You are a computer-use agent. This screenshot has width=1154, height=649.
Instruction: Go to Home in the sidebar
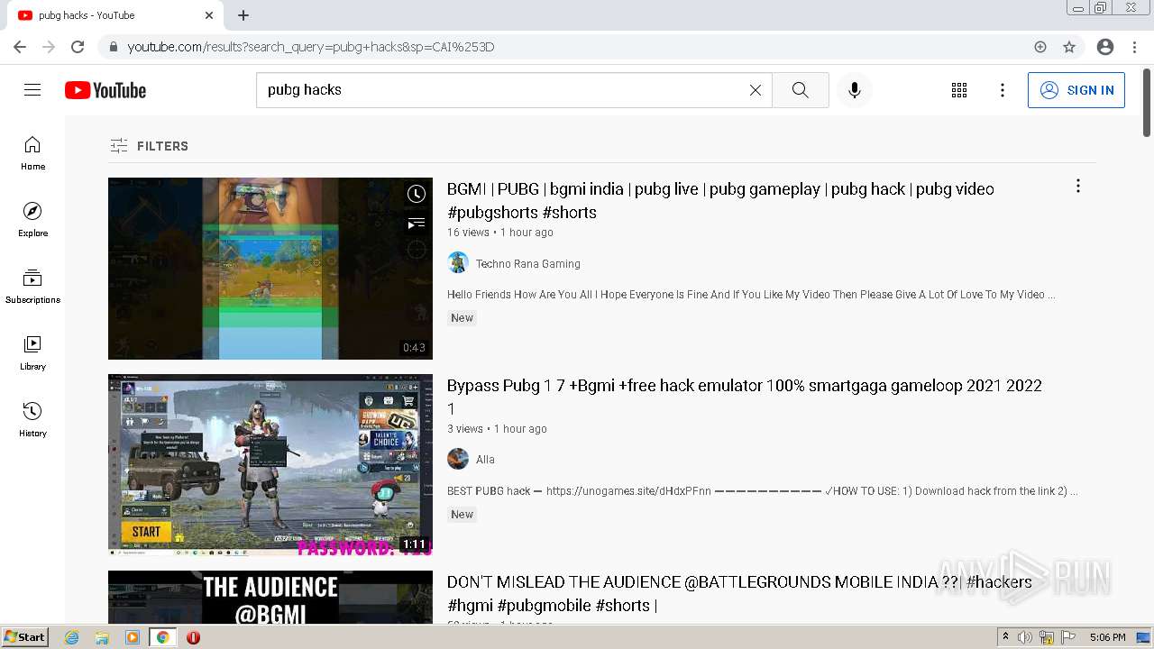(32, 153)
